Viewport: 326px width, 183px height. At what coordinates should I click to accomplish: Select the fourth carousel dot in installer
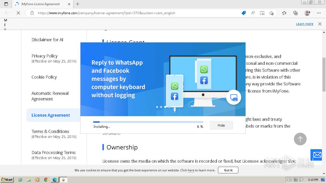pos(169,107)
